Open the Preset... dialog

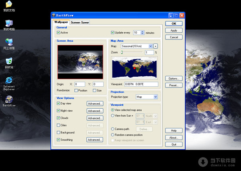pyautogui.click(x=174, y=85)
